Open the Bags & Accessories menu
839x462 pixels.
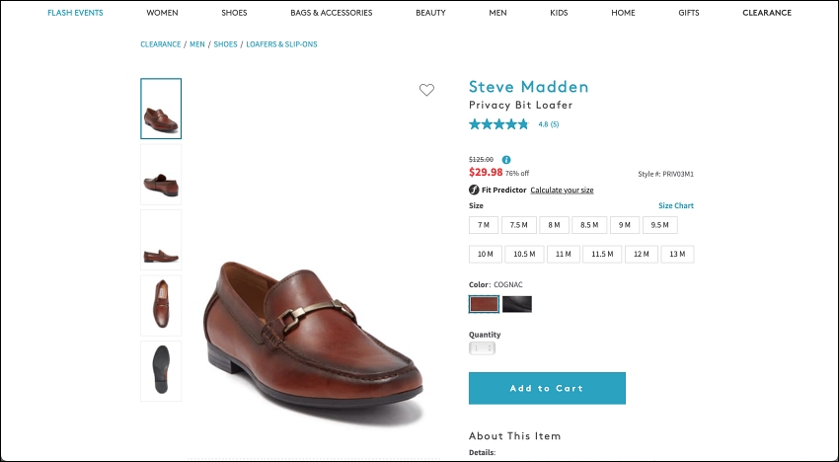(x=332, y=13)
